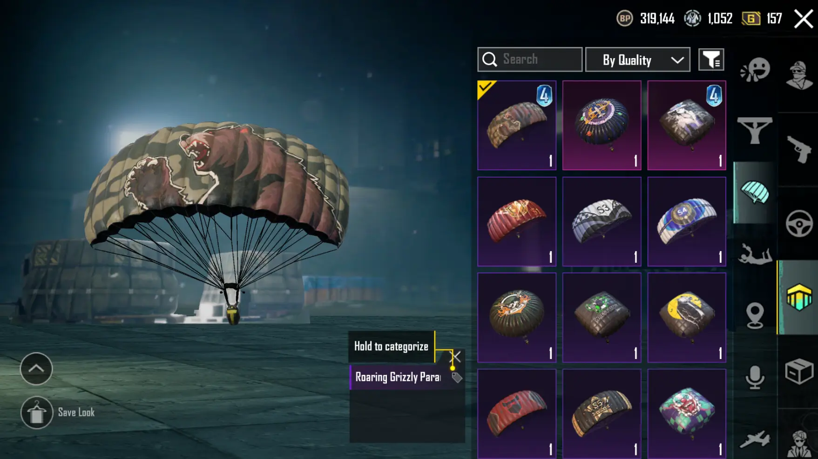Click the Save Look button
This screenshot has height=459, width=818.
click(x=58, y=412)
